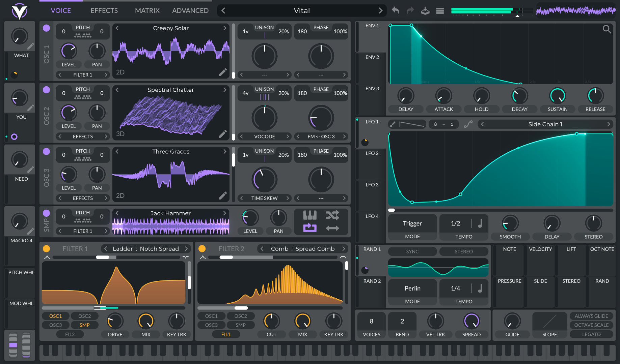Viewport: 620px width, 364px height.
Task: Open the Side Chain 1 LFO preset selector
Action: pos(545,124)
